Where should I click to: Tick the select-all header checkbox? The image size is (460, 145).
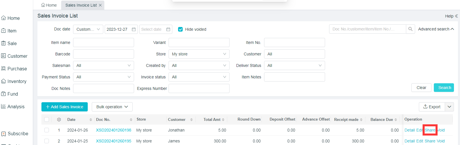click(47, 119)
